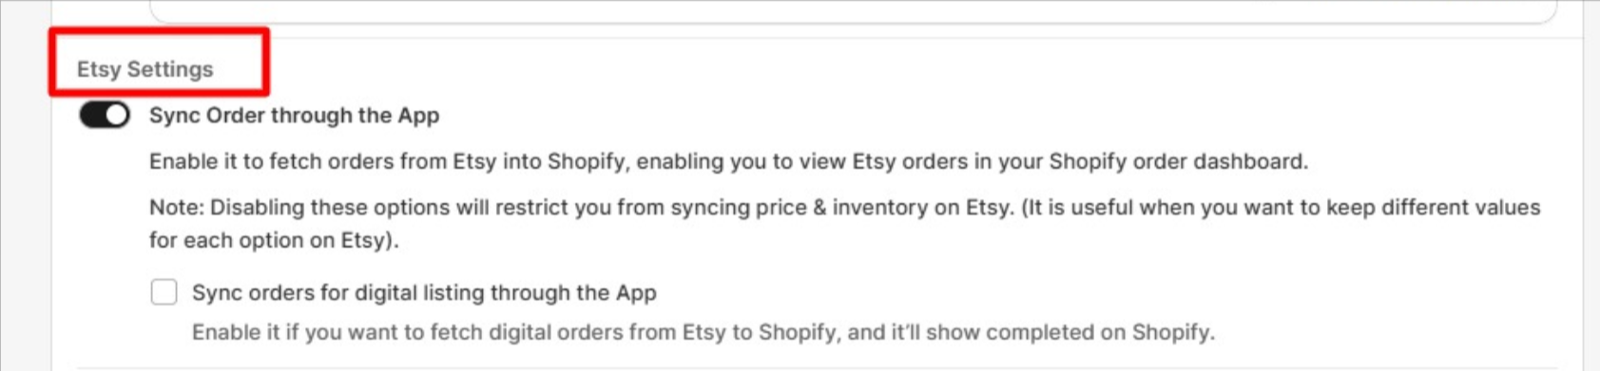Click the white knob of the sync toggle
Image resolution: width=1600 pixels, height=371 pixels.
pos(117,116)
